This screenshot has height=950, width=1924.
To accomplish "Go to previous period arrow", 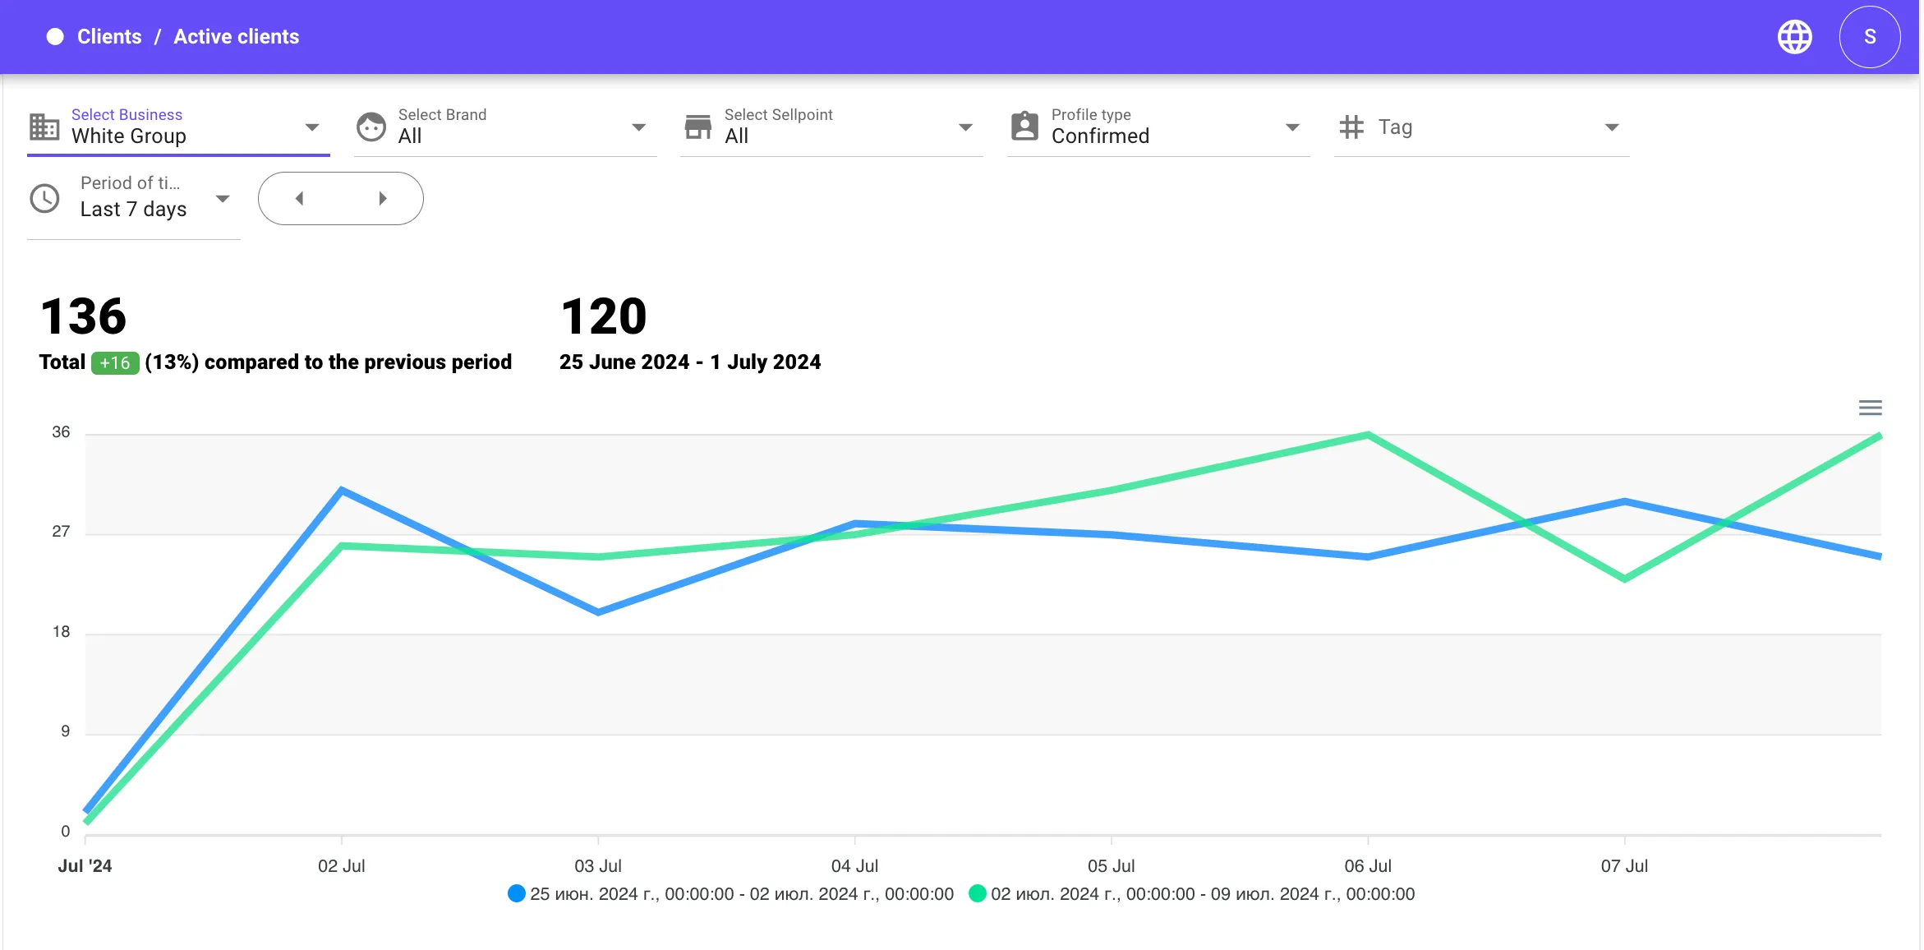I will 300,198.
